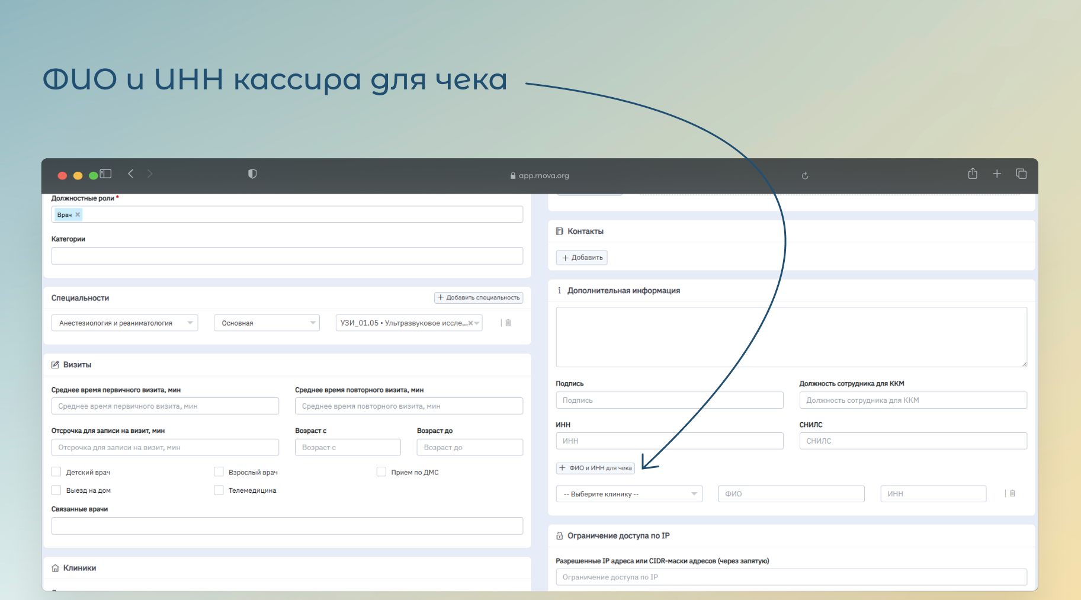Click the 'Добавить' contacts button
This screenshot has width=1081, height=600.
[582, 258]
